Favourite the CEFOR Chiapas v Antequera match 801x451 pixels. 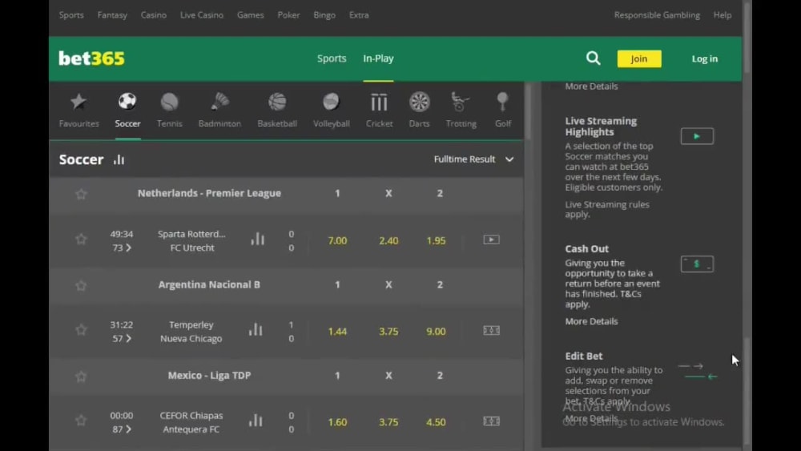click(81, 421)
